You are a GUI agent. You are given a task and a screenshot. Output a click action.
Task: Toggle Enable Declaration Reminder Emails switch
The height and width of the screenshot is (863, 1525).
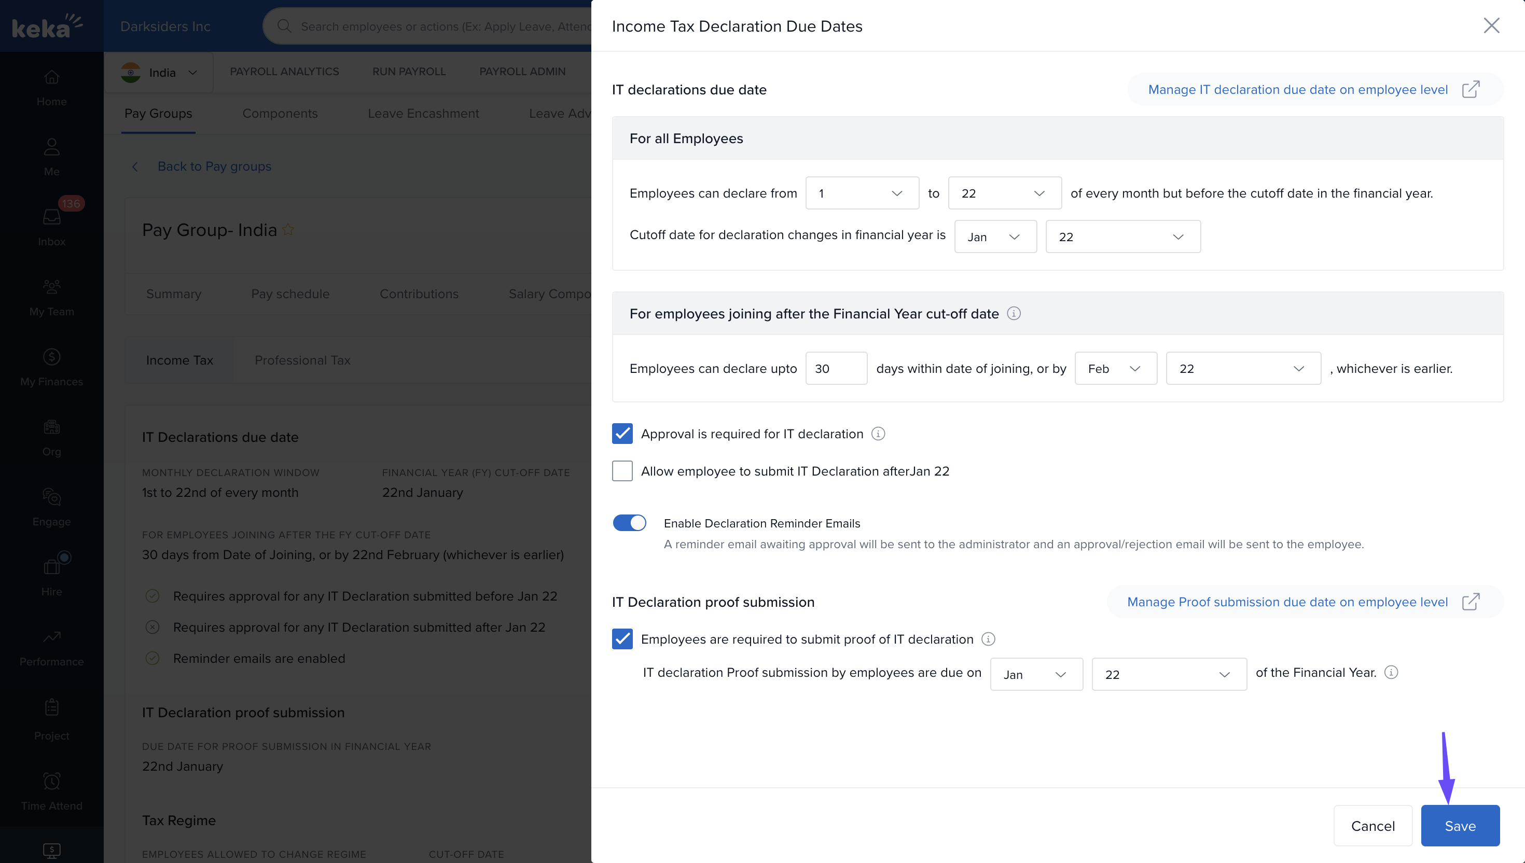(629, 523)
